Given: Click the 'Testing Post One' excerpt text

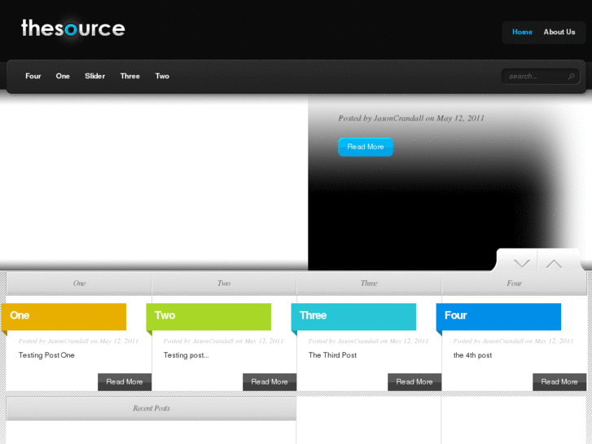Looking at the screenshot, I should 46,355.
